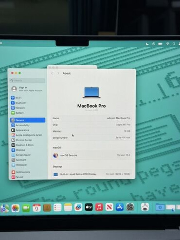Click the Memory 16 GB value
Image resolution: width=180 pixels, height=240 pixels.
pyautogui.click(x=127, y=131)
